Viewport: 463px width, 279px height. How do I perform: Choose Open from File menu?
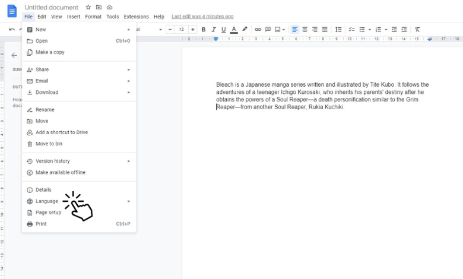(79, 41)
